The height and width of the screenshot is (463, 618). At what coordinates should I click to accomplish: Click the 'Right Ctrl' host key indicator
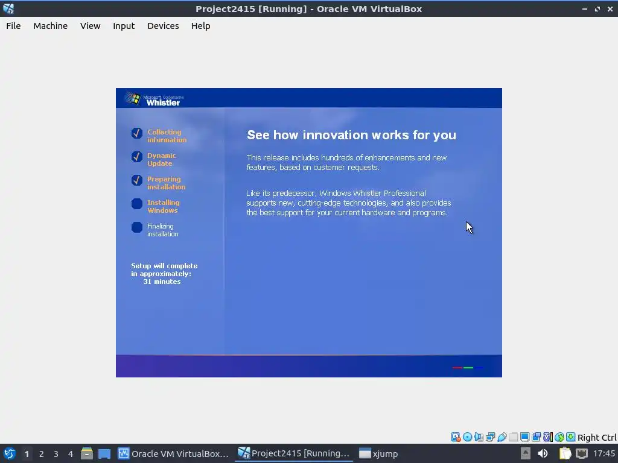(597, 438)
